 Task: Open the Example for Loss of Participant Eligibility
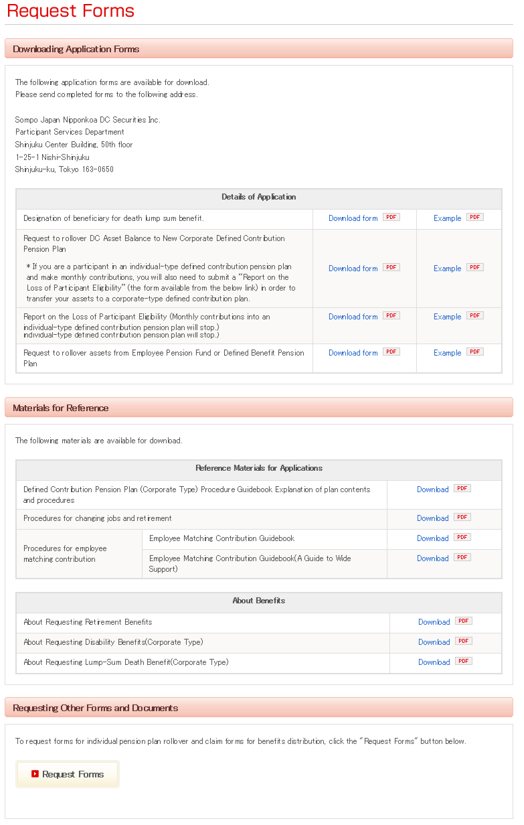447,316
